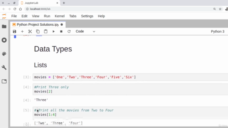Open the Tabs menu
228x128 pixels.
coord(73,16)
